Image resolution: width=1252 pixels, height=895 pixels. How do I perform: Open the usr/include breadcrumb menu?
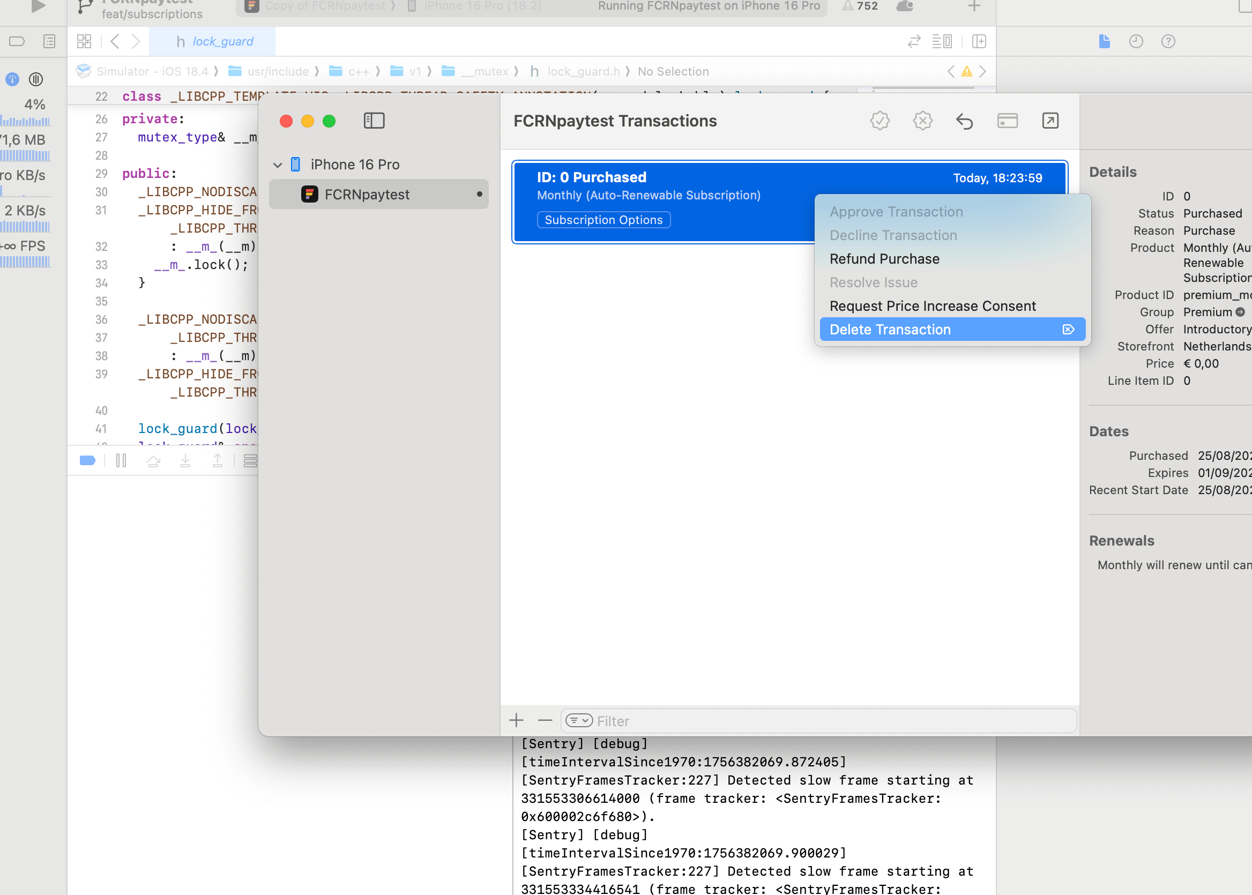(x=278, y=71)
